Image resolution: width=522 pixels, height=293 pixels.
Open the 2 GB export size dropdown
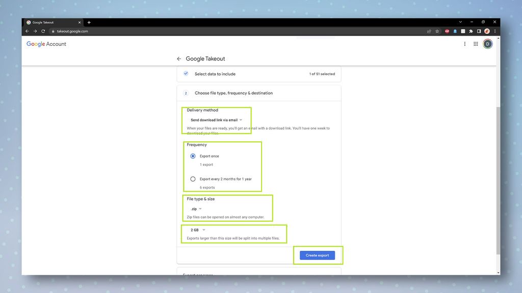pos(197,229)
